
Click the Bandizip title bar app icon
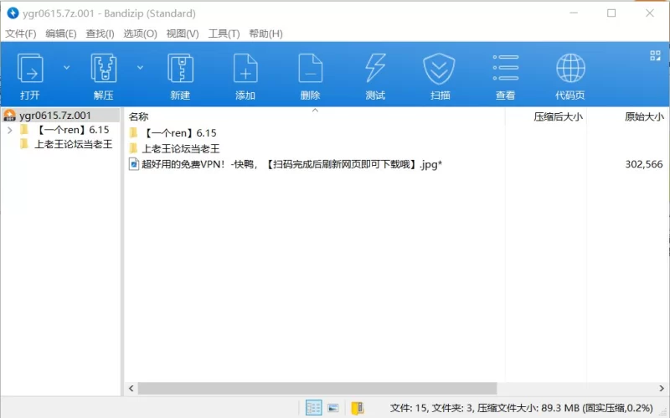[x=13, y=13]
